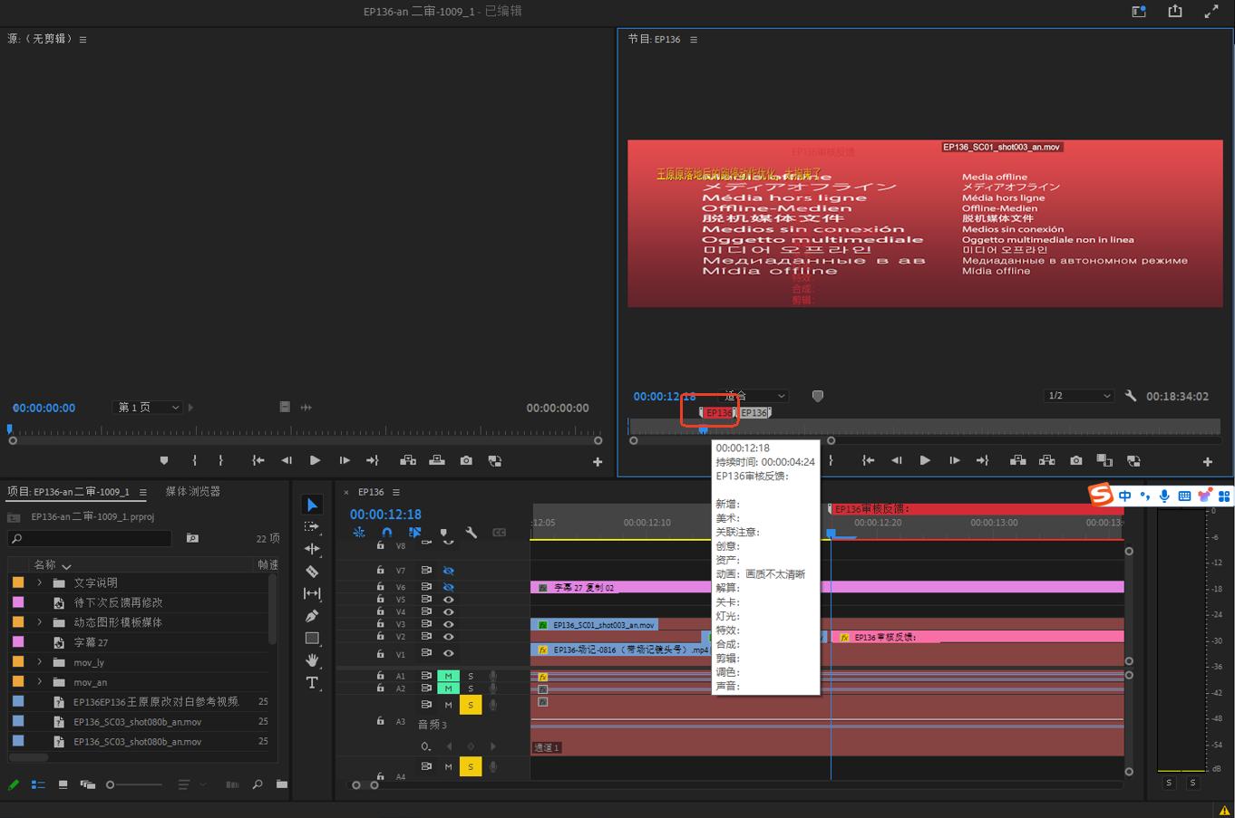
Task: Select the Pen tool
Action: pyautogui.click(x=312, y=616)
